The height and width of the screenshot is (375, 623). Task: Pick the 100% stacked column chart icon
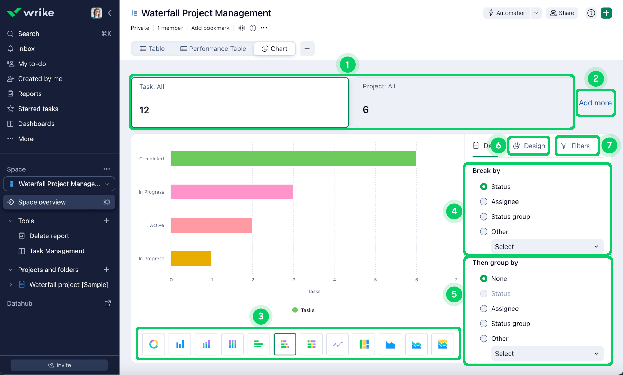point(233,344)
